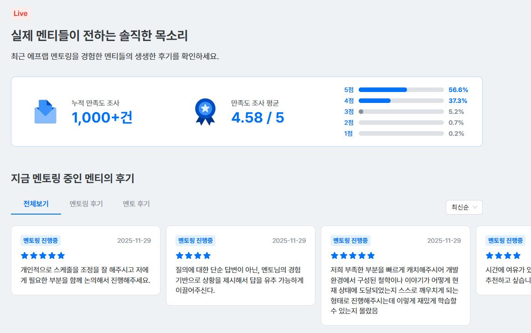Switch to the 멘토링 후기 tab

tap(86, 204)
